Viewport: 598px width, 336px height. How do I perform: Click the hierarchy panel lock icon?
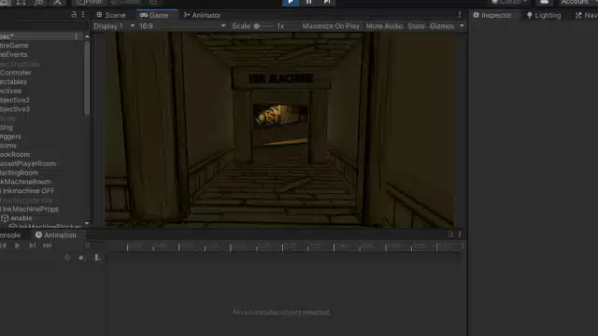(74, 15)
